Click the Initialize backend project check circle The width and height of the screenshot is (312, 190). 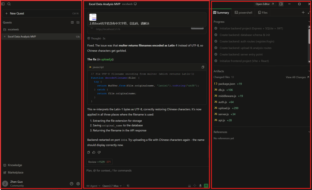(x=216, y=29)
